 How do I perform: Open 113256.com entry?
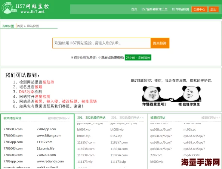tap(119, 155)
